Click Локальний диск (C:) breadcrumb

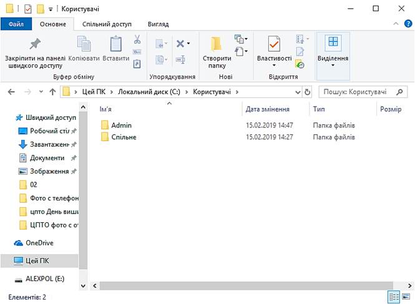(x=149, y=92)
